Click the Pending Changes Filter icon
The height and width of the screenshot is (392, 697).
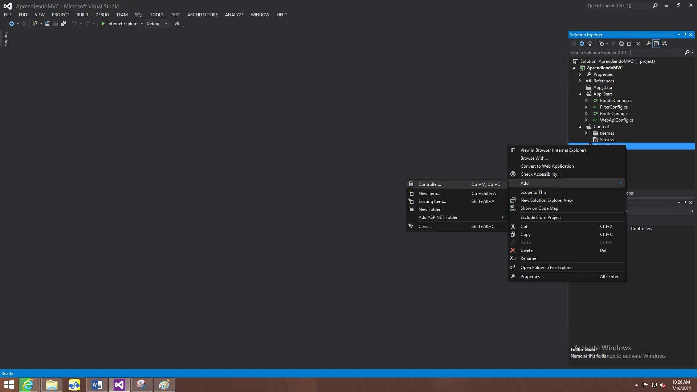click(602, 44)
